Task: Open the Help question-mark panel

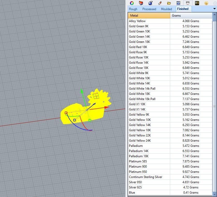Action: (178, 3)
